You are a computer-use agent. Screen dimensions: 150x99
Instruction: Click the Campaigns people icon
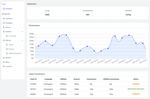[x=4, y=23]
